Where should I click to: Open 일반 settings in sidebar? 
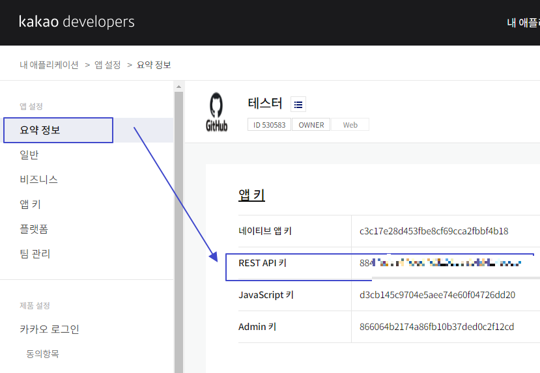[x=29, y=155]
